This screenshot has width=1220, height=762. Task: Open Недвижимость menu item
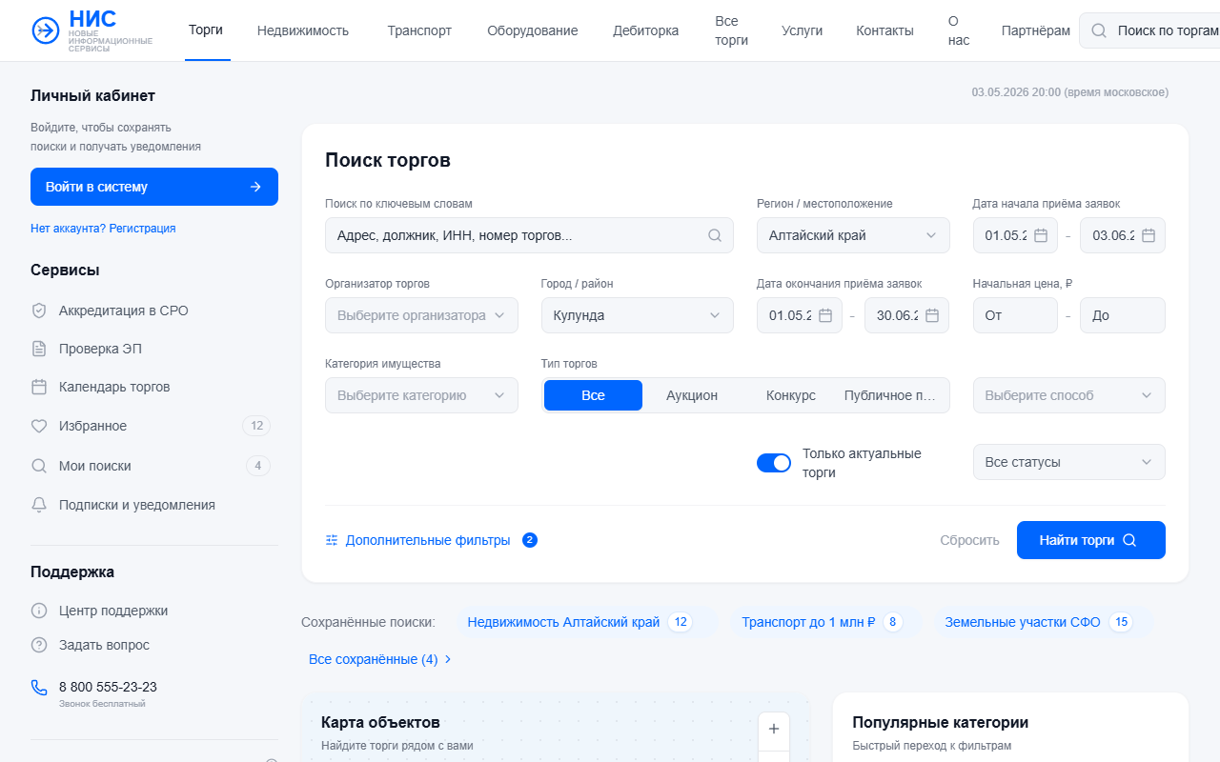point(303,30)
